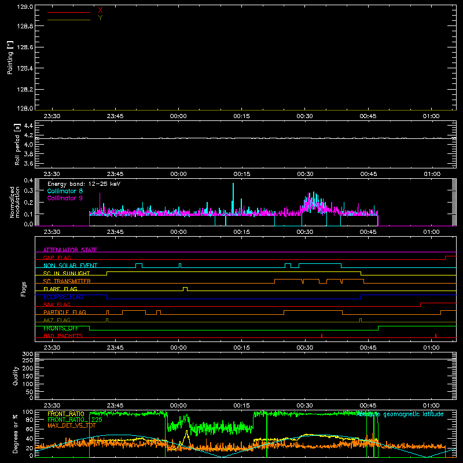Click the 00:15 time label under Pointing plot

[x=241, y=116]
